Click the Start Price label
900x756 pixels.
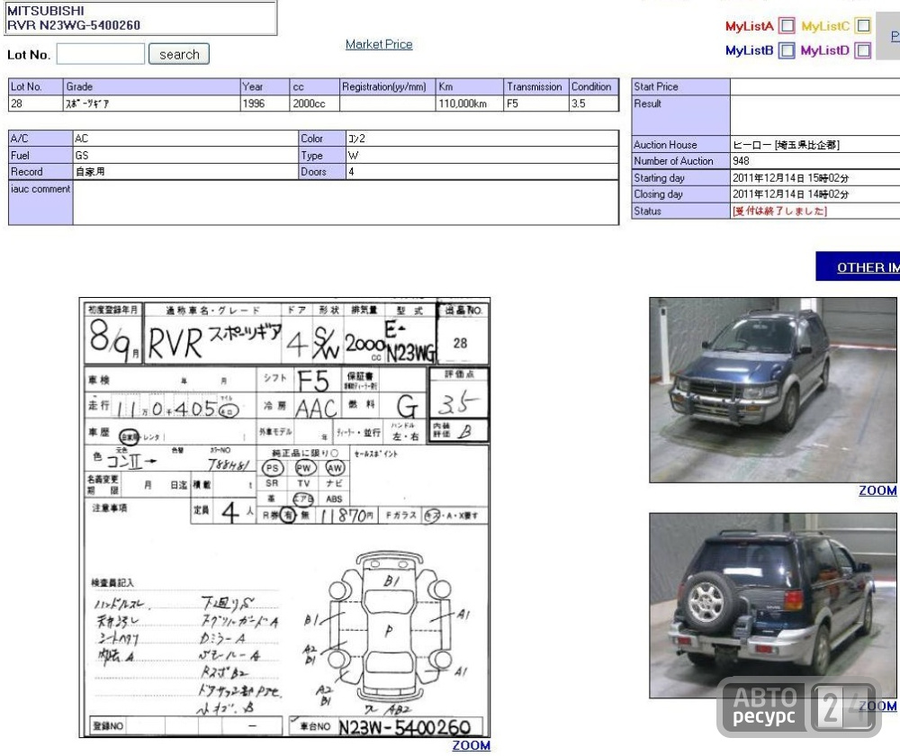point(656,86)
